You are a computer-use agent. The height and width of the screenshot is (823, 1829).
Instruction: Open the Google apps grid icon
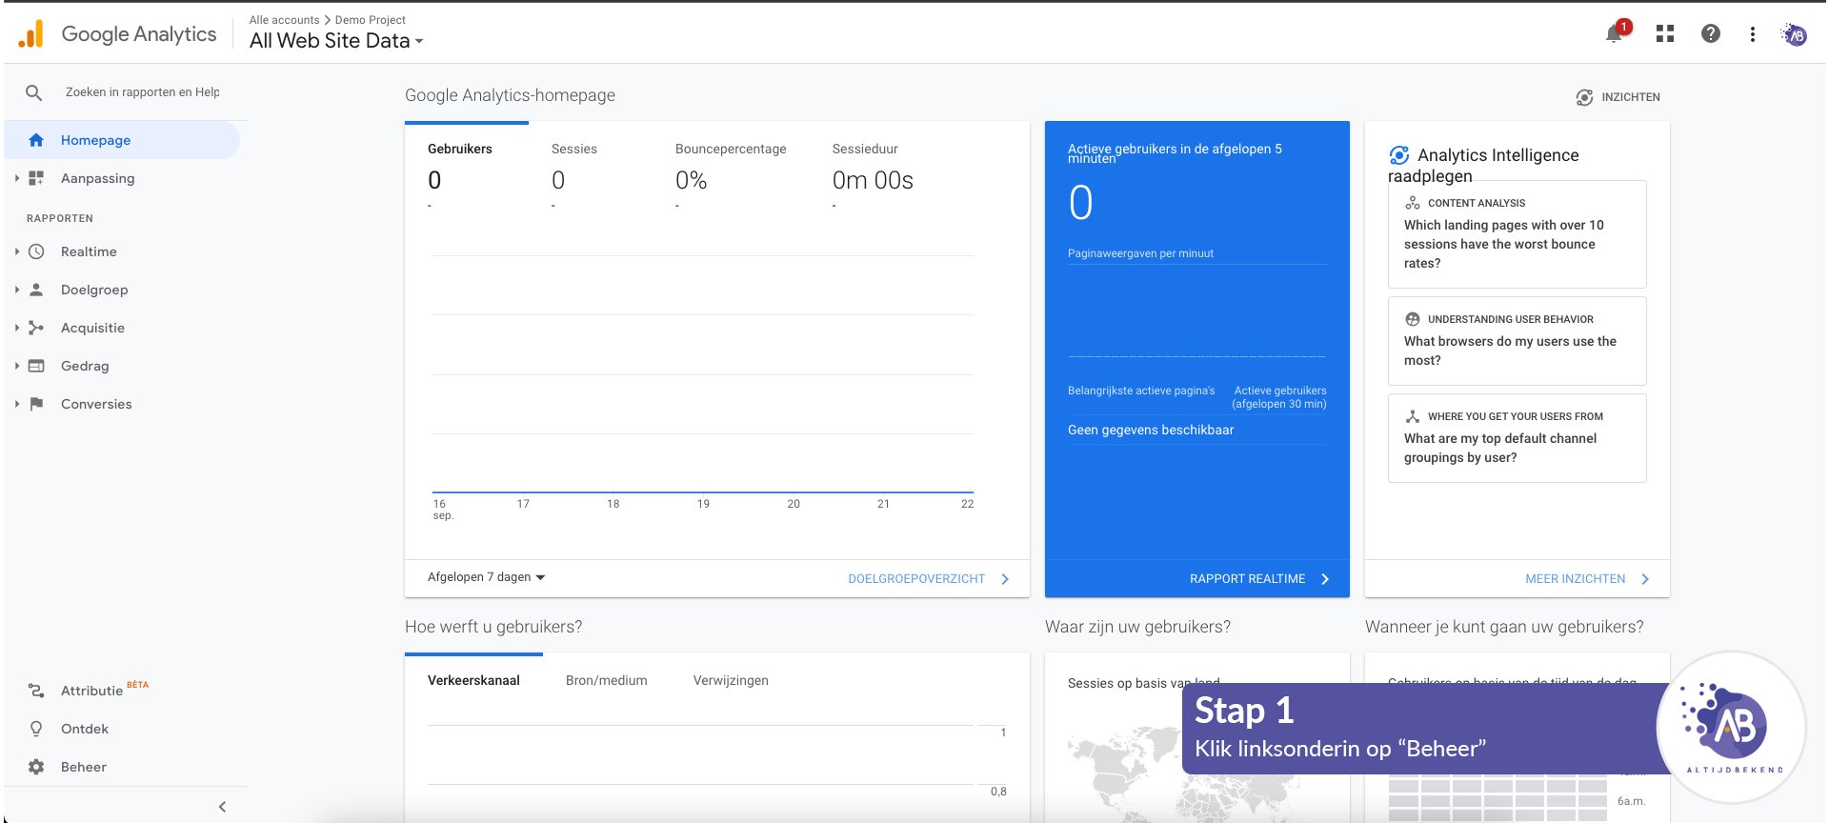[1665, 34]
